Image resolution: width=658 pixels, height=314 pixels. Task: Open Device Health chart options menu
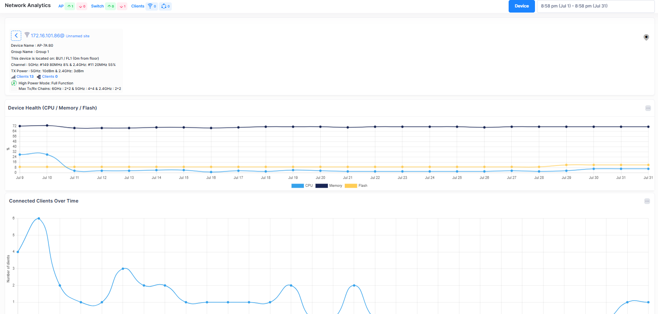pyautogui.click(x=648, y=108)
